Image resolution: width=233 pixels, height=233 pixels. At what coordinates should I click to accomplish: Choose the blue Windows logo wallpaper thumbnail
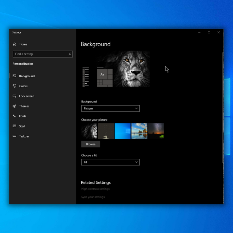click(x=122, y=131)
